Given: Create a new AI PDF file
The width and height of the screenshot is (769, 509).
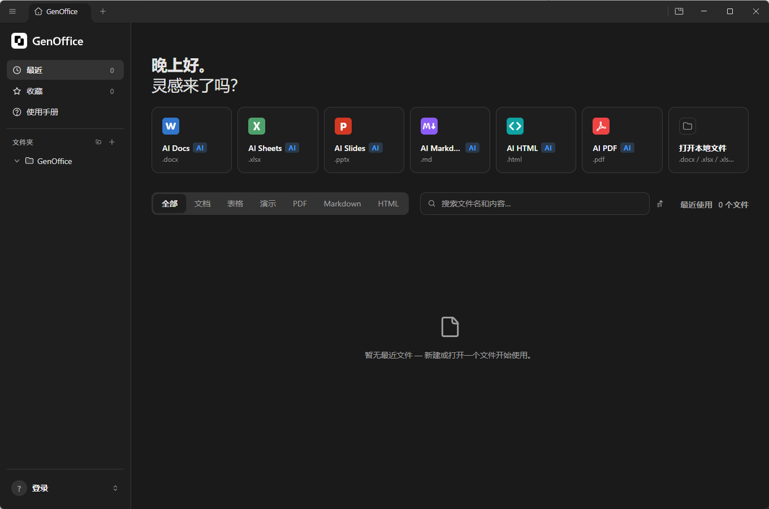Looking at the screenshot, I should tap(622, 140).
